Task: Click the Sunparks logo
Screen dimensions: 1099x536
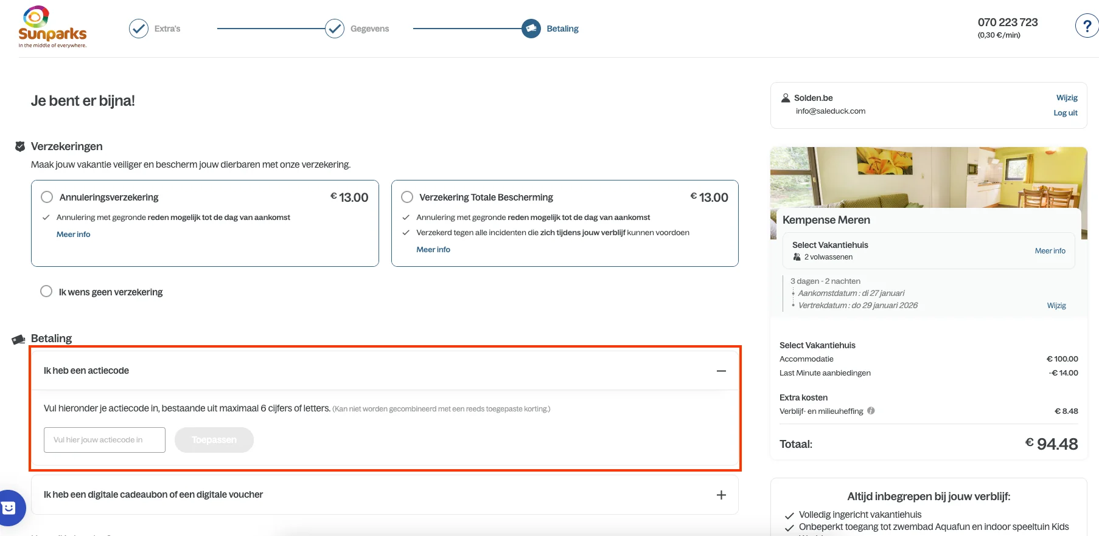Action: (x=52, y=27)
